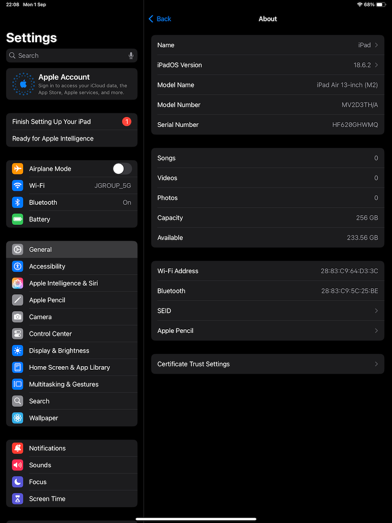Tap the iPad Air 13-inch (M2) value
This screenshot has width=392, height=523.
(347, 85)
